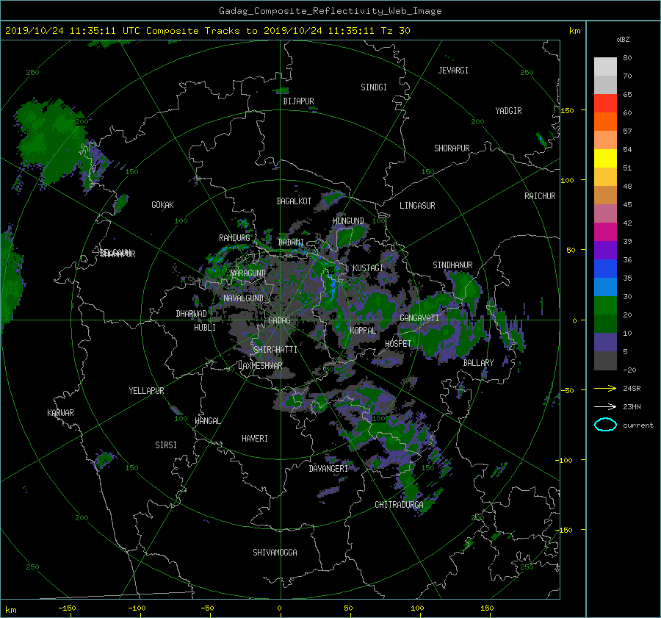
Task: Click the SHIRAHATTI city label
Action: point(275,350)
